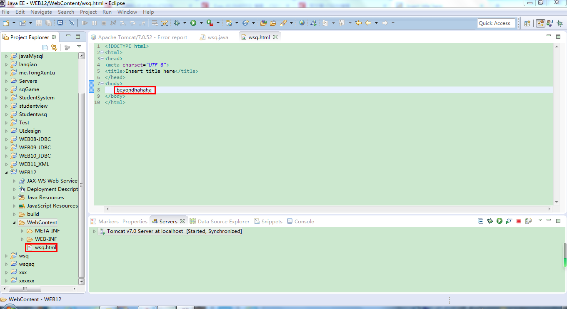The image size is (567, 309).
Task: Click the main toolbar Debug bug icon
Action: [177, 23]
